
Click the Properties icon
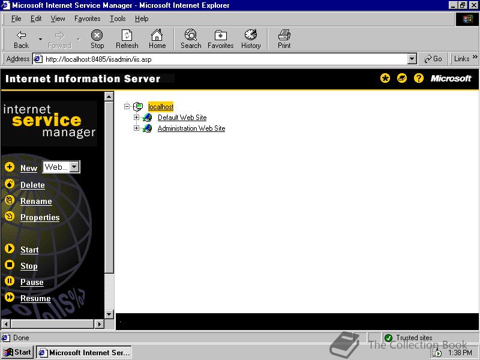[x=10, y=216]
